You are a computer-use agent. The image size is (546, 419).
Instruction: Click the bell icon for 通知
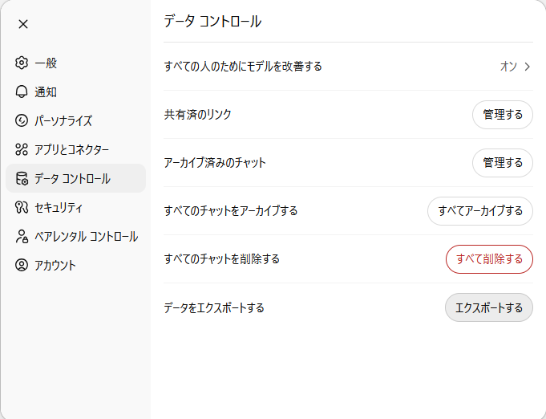[22, 92]
